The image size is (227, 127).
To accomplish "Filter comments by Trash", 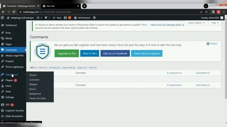I will click(93, 67).
